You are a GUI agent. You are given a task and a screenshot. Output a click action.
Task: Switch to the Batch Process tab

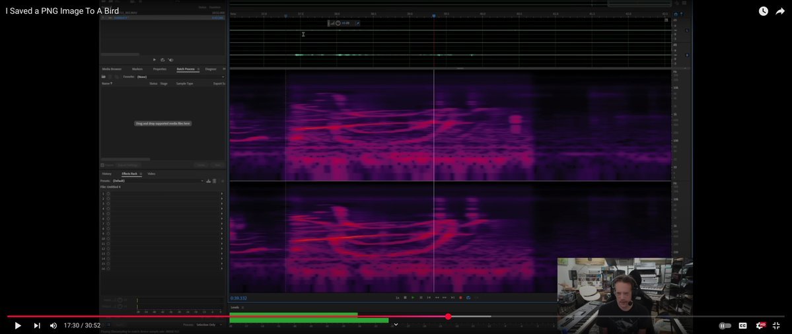tap(186, 69)
